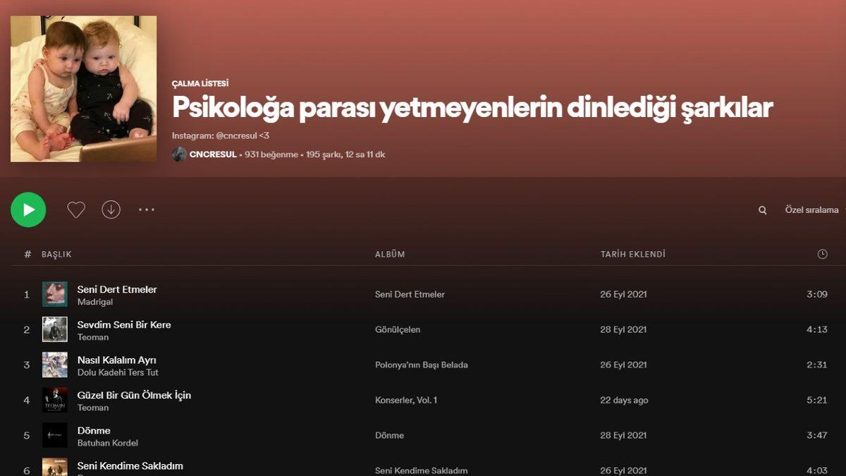Viewport: 846px width, 476px height.
Task: Save the playlist with the heart icon
Action: 75,209
